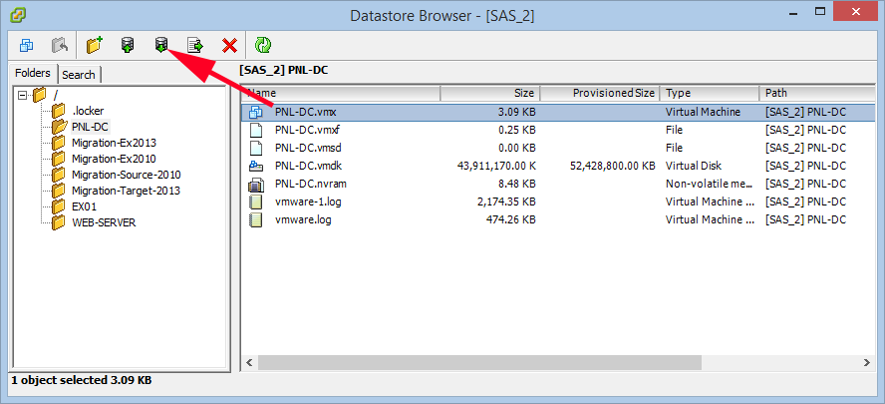Select the PNL-DC.vmsd file

coord(308,148)
